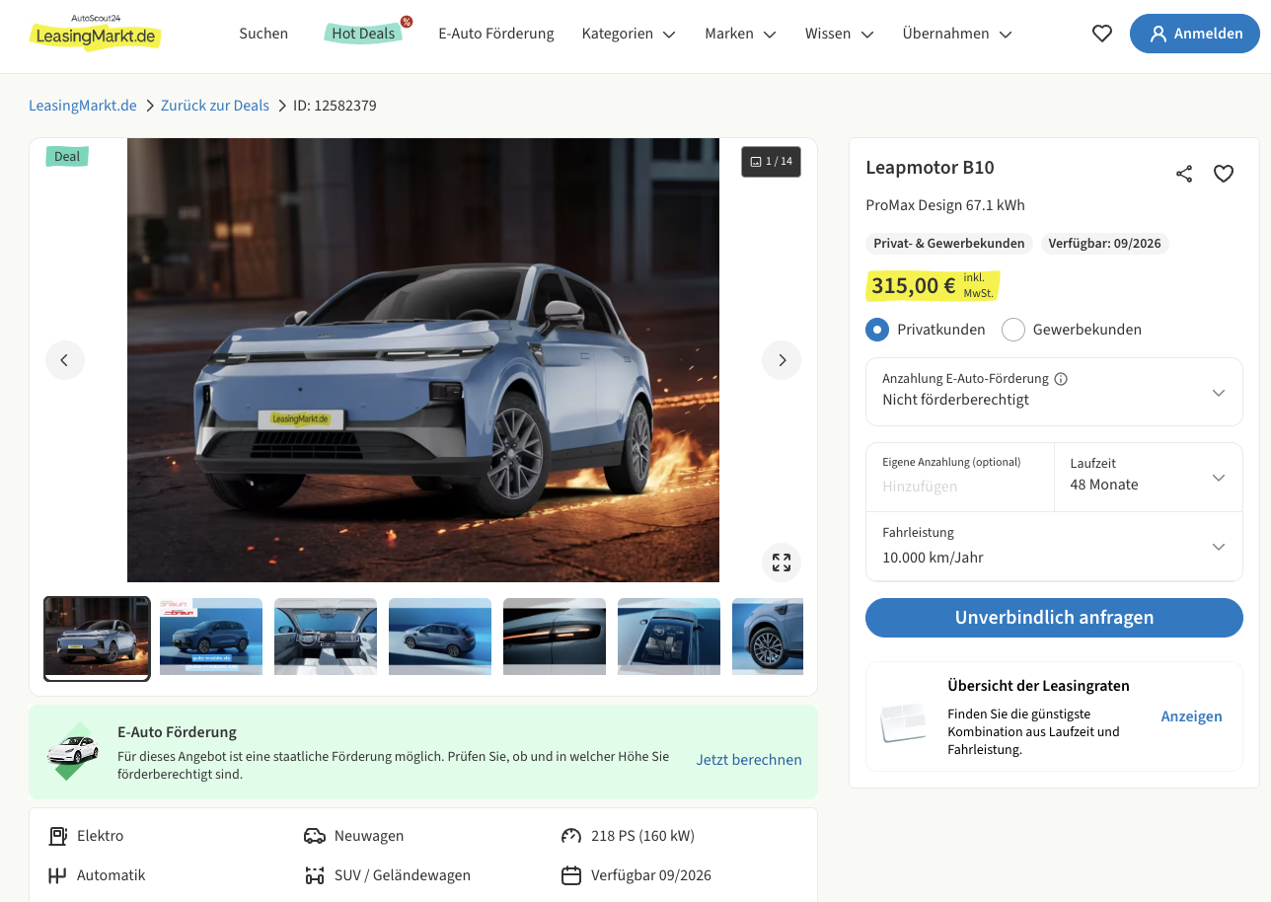Select the Gewerbekunden radio option
Image resolution: width=1271 pixels, height=902 pixels.
[1013, 330]
